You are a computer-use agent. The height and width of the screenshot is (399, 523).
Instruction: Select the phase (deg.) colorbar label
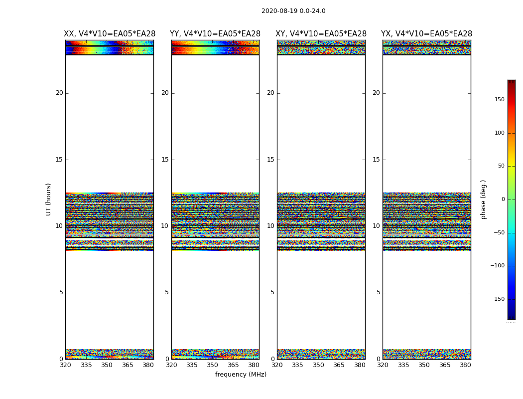(x=483, y=199)
